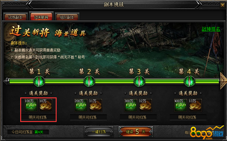Screen dimensions: 227x141
Task: Click the 12万 gold coins icon
Action: pos(145,105)
